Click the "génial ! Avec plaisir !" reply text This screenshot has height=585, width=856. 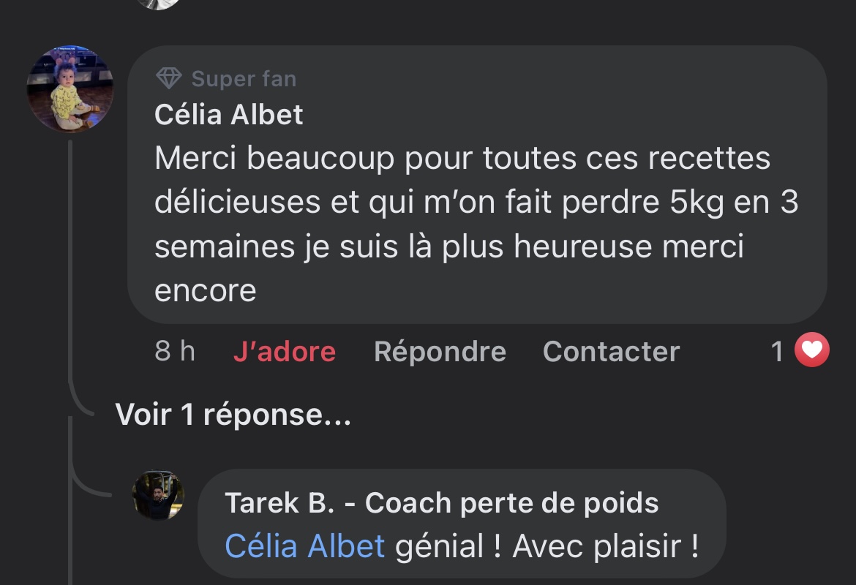point(547,546)
